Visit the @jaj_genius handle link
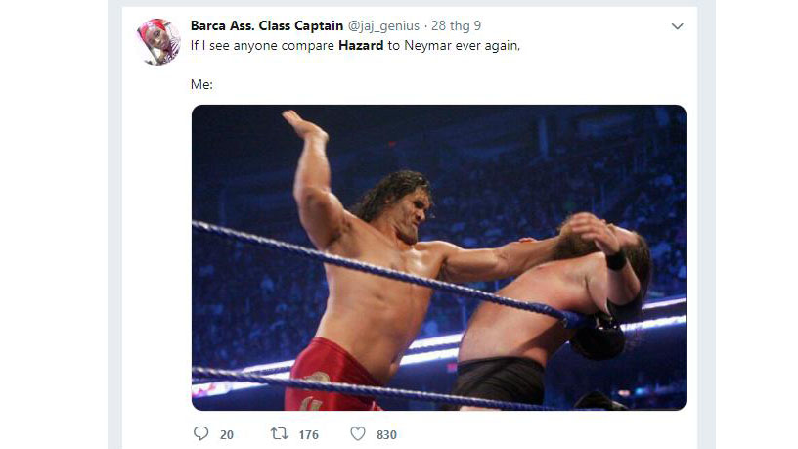798x449 pixels. point(383,25)
